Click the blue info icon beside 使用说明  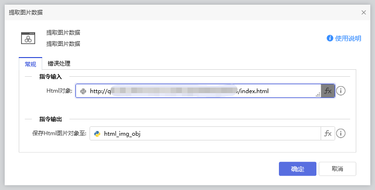click(x=330, y=38)
